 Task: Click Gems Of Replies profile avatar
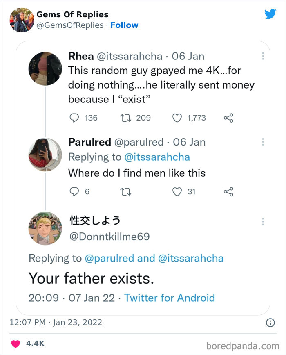[x=21, y=20]
